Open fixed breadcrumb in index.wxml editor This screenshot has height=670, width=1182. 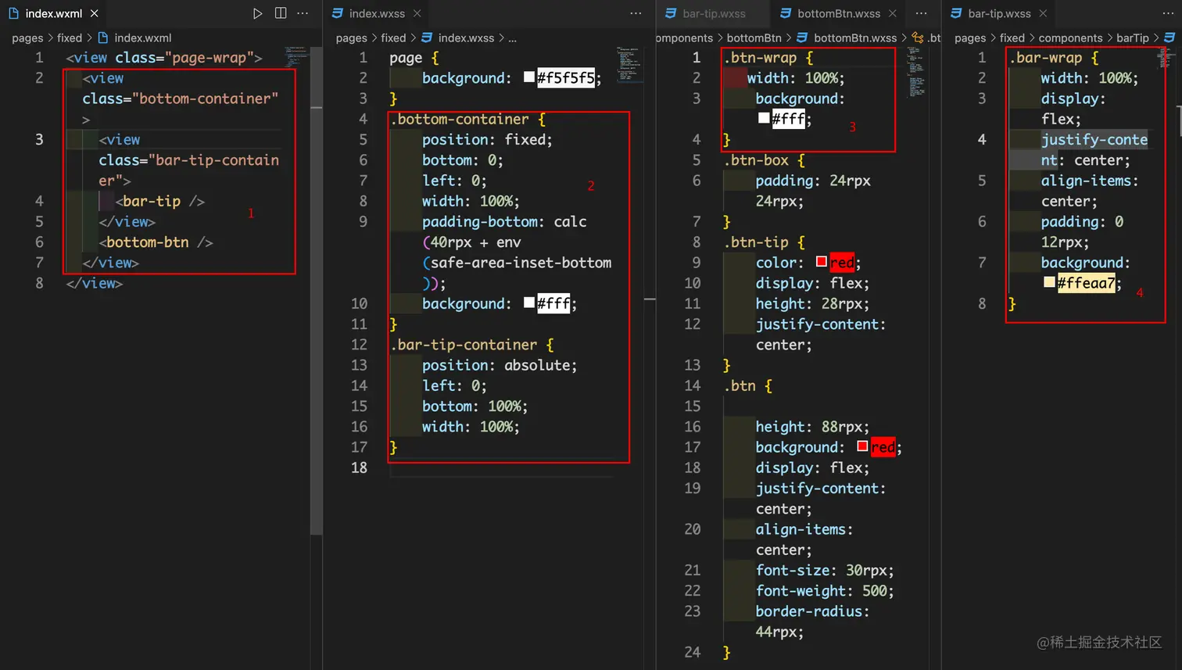coord(70,38)
